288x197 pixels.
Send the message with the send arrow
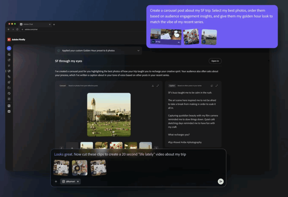click(x=221, y=182)
